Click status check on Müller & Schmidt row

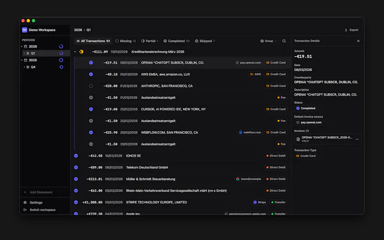76,179
